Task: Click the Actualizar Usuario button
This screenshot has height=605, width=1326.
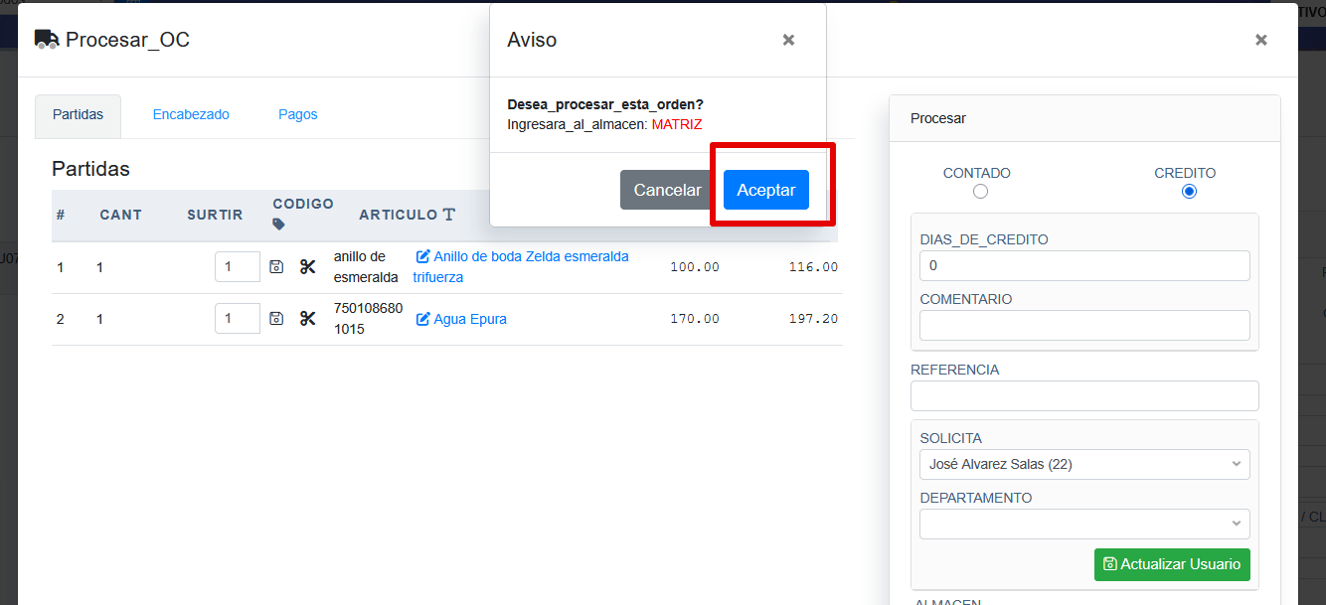Action: click(1172, 564)
